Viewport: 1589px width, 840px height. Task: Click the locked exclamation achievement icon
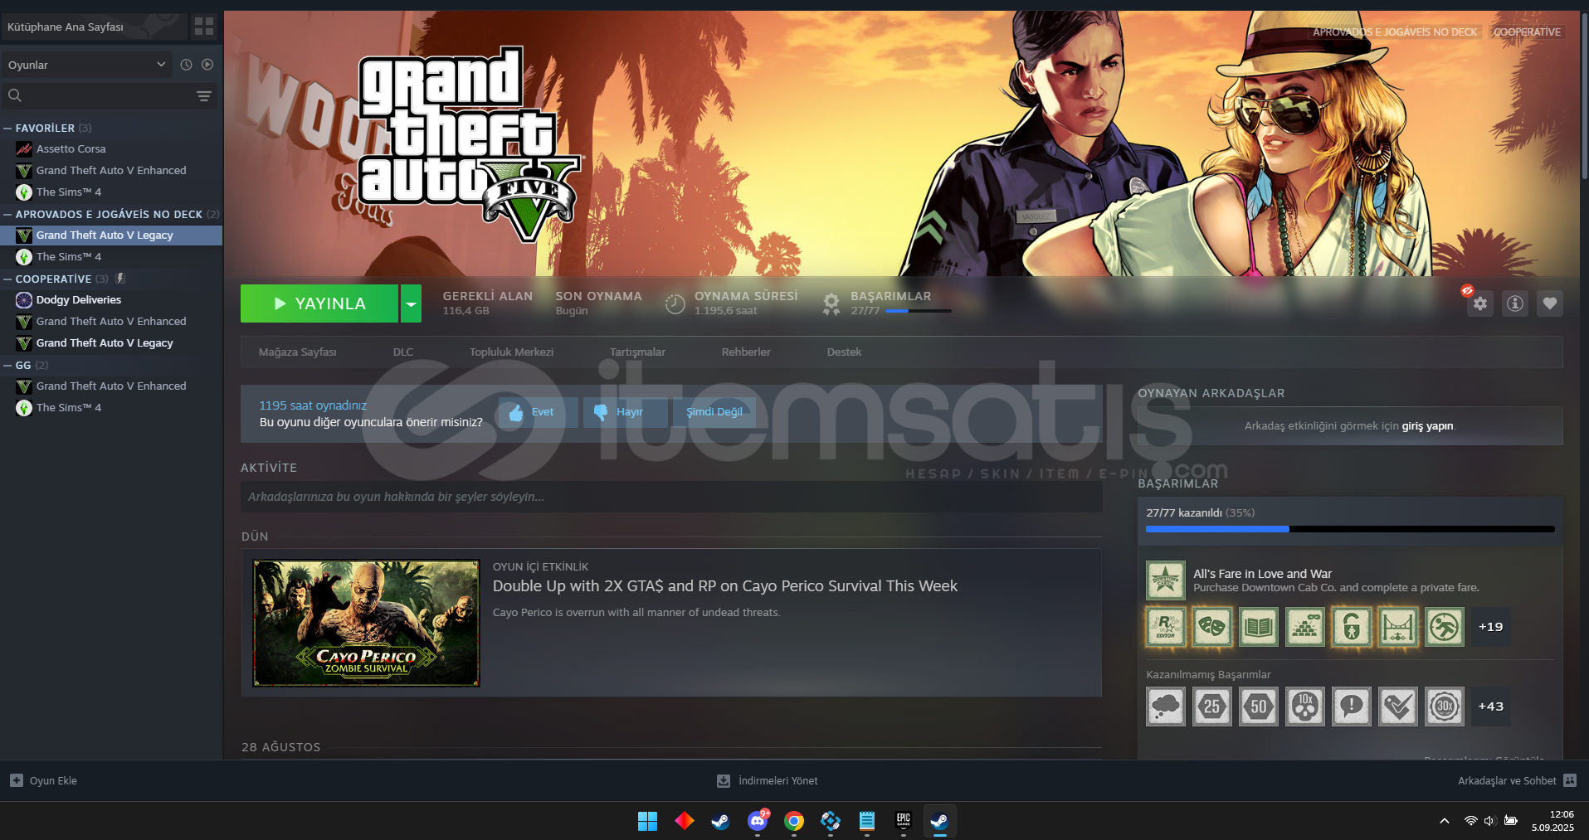(1352, 706)
